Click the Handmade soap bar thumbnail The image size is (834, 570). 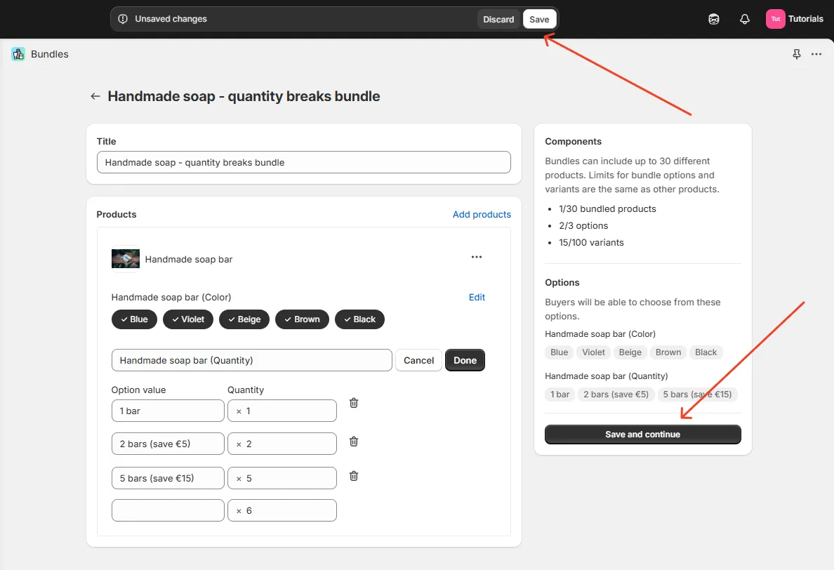coord(126,258)
